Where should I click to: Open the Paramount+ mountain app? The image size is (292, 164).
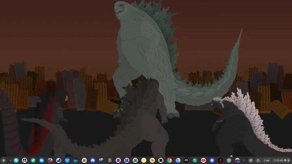93,160
